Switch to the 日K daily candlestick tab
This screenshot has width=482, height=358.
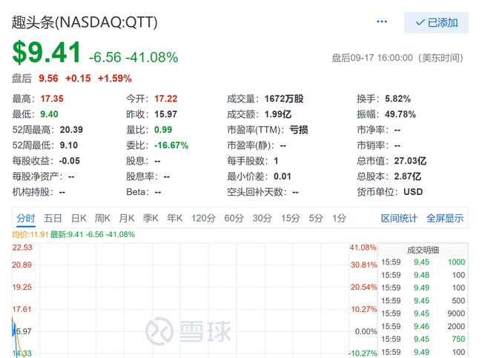pyautogui.click(x=79, y=218)
